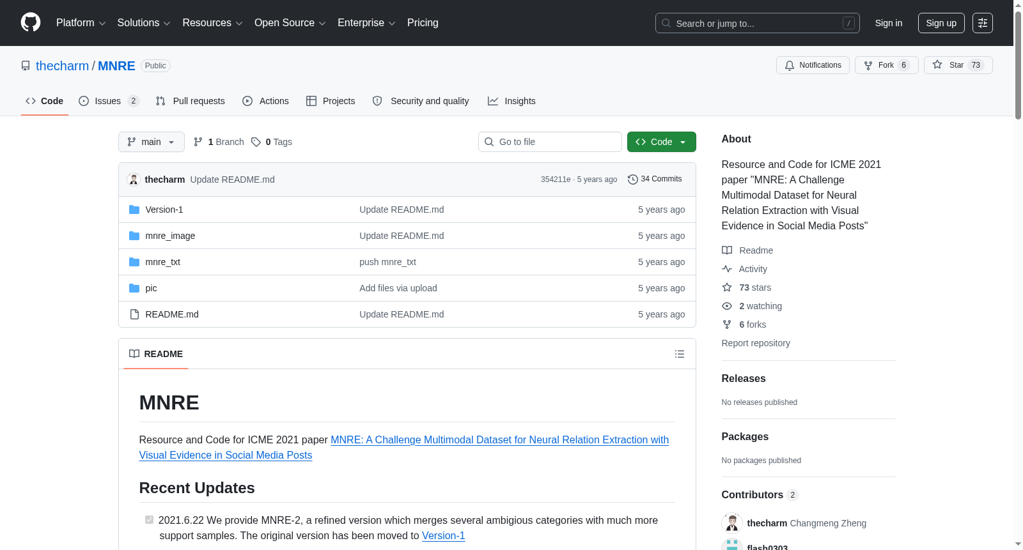The width and height of the screenshot is (1023, 550).
Task: Click the Activity pulse icon
Action: [727, 269]
